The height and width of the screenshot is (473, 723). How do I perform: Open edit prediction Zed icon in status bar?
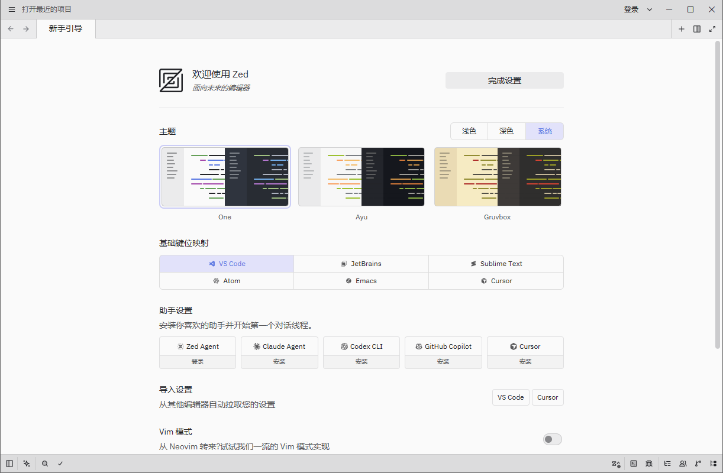coord(617,464)
